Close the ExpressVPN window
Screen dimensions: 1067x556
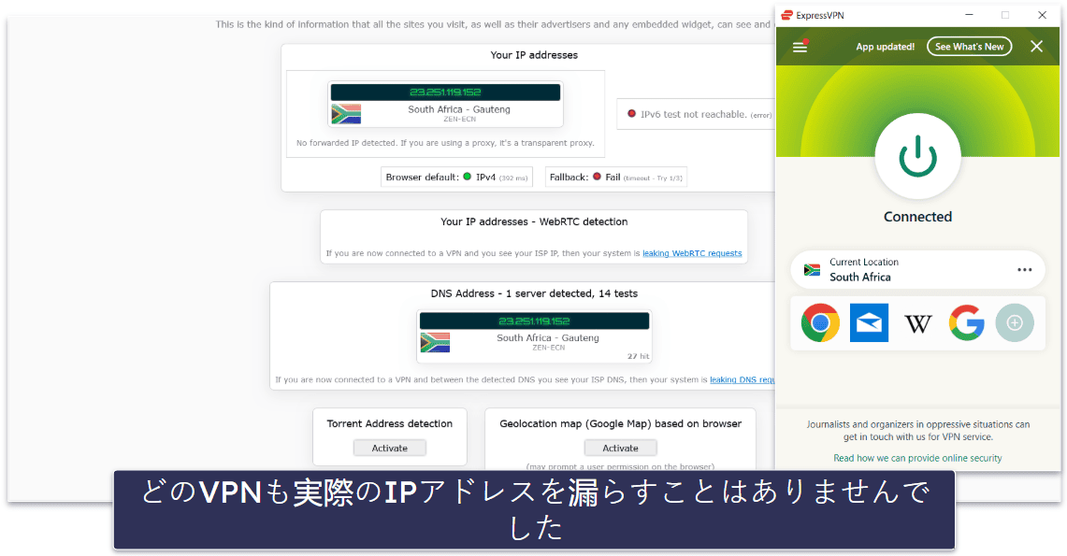click(1042, 15)
